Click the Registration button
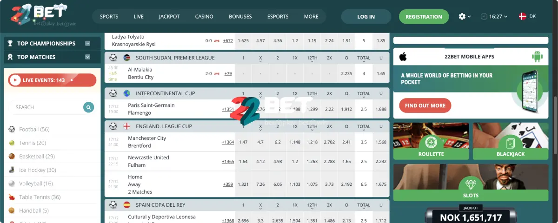The height and width of the screenshot is (223, 558). pyautogui.click(x=424, y=17)
